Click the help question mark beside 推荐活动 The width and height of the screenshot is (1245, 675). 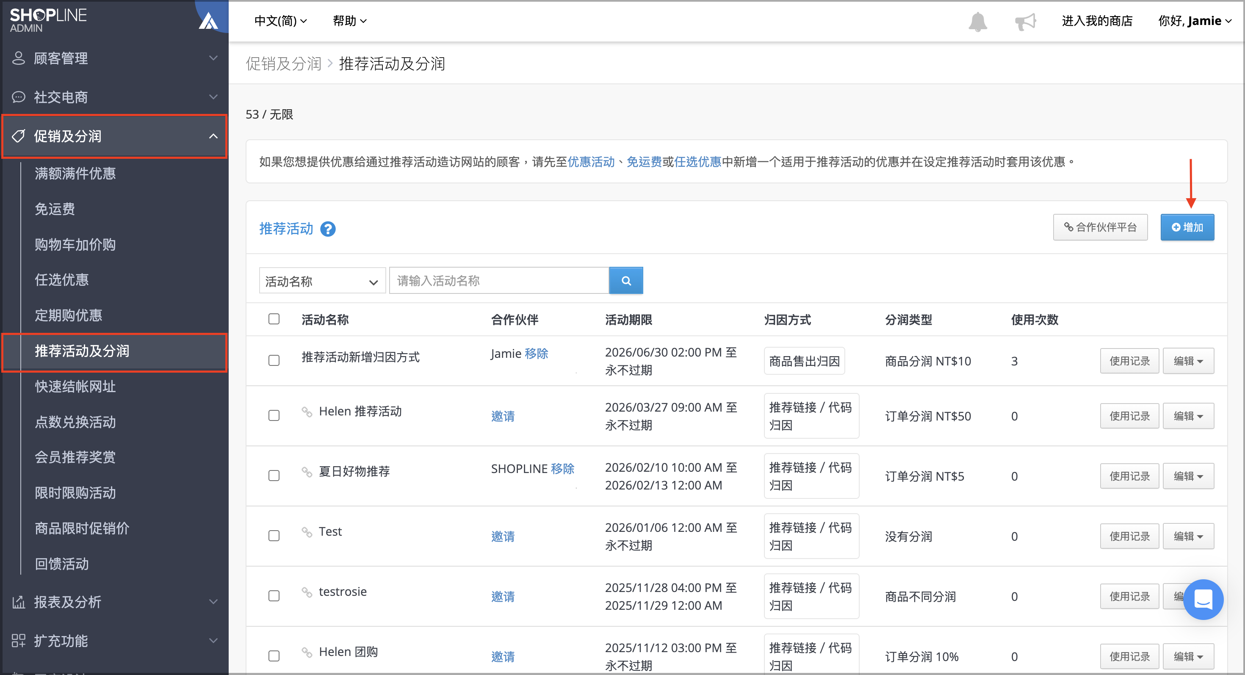pyautogui.click(x=328, y=229)
